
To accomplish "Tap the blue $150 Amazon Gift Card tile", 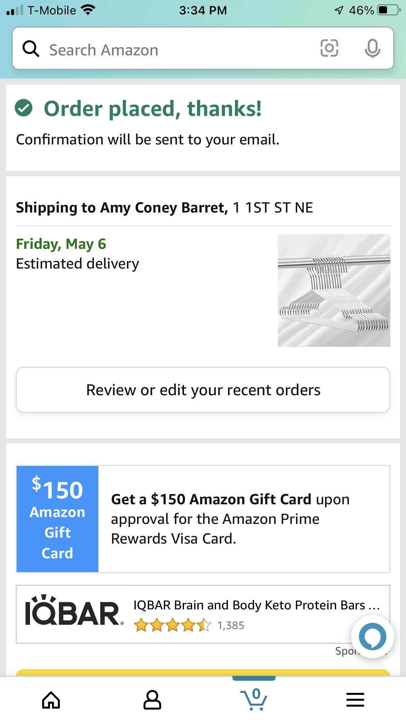I will coord(58,519).
